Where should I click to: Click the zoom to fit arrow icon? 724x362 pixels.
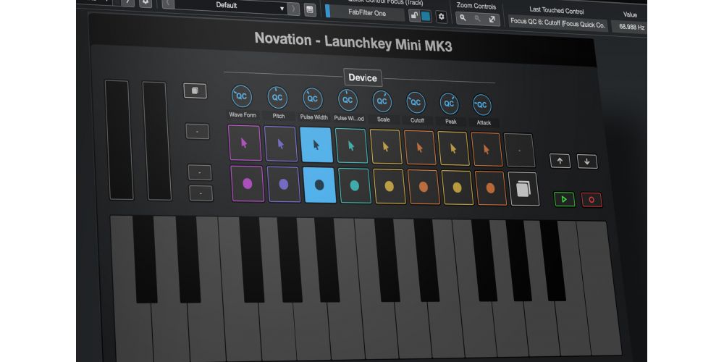(492, 19)
